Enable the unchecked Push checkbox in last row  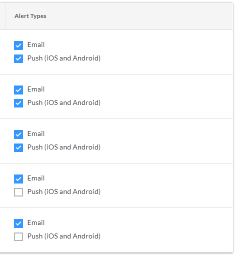[18, 236]
